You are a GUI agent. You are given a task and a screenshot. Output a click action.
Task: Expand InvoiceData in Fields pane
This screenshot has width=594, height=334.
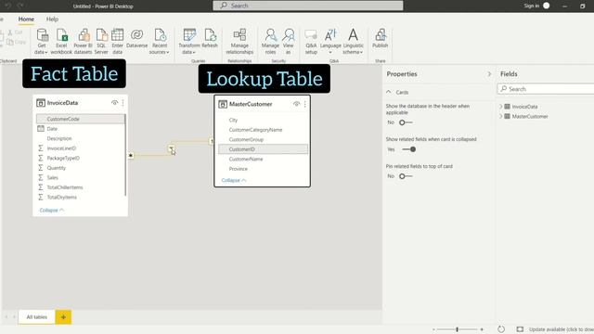coord(500,107)
